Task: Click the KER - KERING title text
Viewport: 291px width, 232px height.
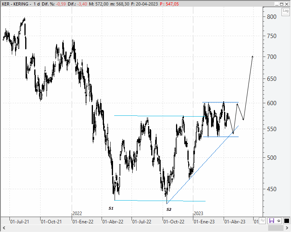Action: 15,4
